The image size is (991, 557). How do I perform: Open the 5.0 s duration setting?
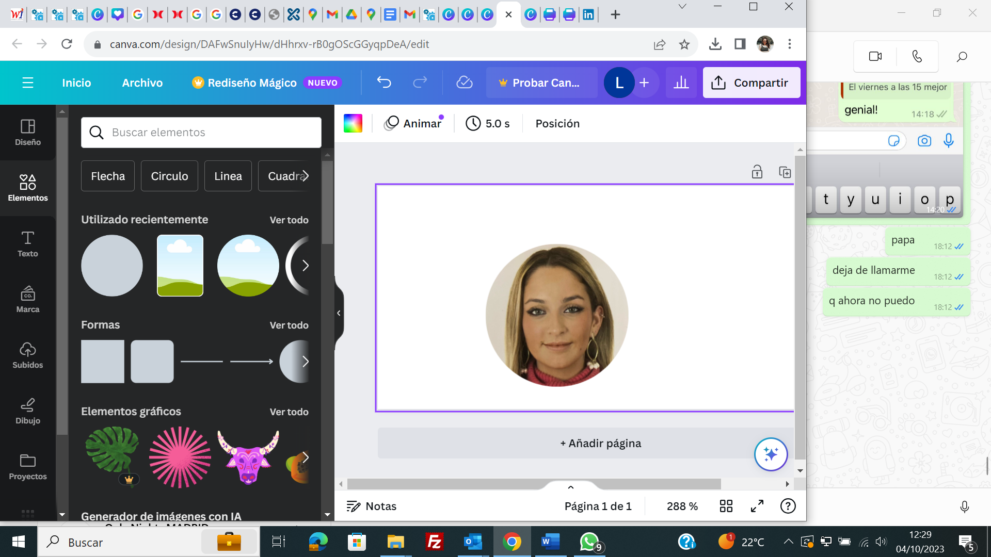487,124
